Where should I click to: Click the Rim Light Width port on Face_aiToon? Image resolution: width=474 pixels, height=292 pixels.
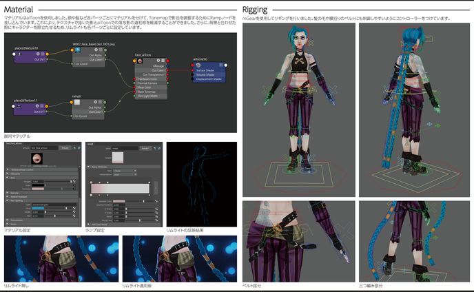[134, 96]
